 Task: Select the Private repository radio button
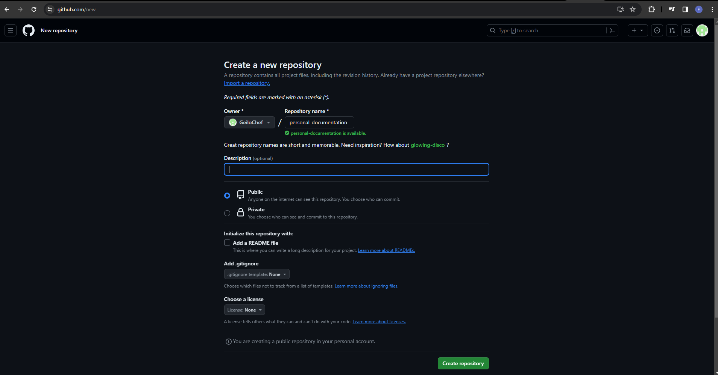click(x=227, y=213)
